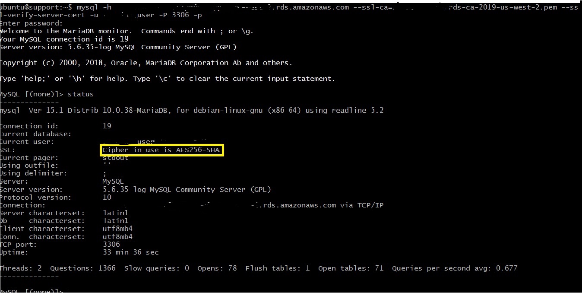
Task: Click the 'Open tables: 71' statistic
Action: tap(351, 268)
